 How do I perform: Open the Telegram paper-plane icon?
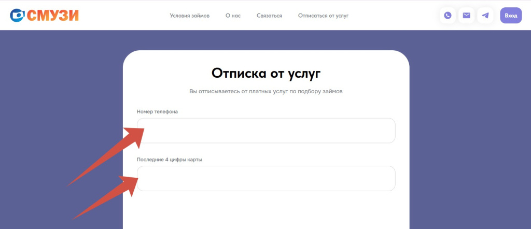(485, 16)
